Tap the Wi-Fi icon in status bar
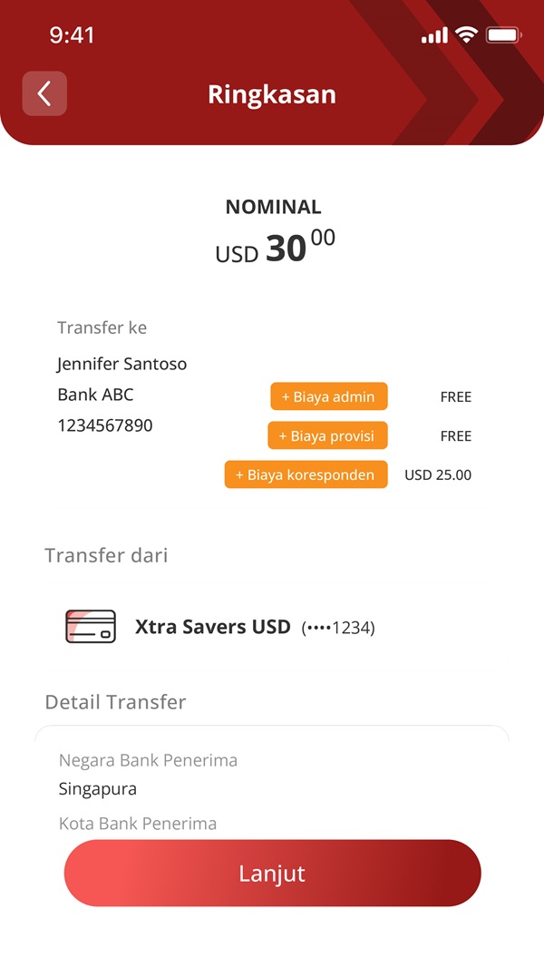The image size is (544, 957). 465,34
